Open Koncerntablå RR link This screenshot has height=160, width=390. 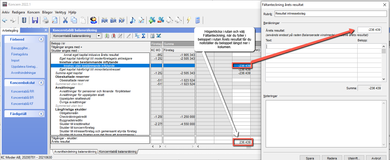click(x=23, y=91)
